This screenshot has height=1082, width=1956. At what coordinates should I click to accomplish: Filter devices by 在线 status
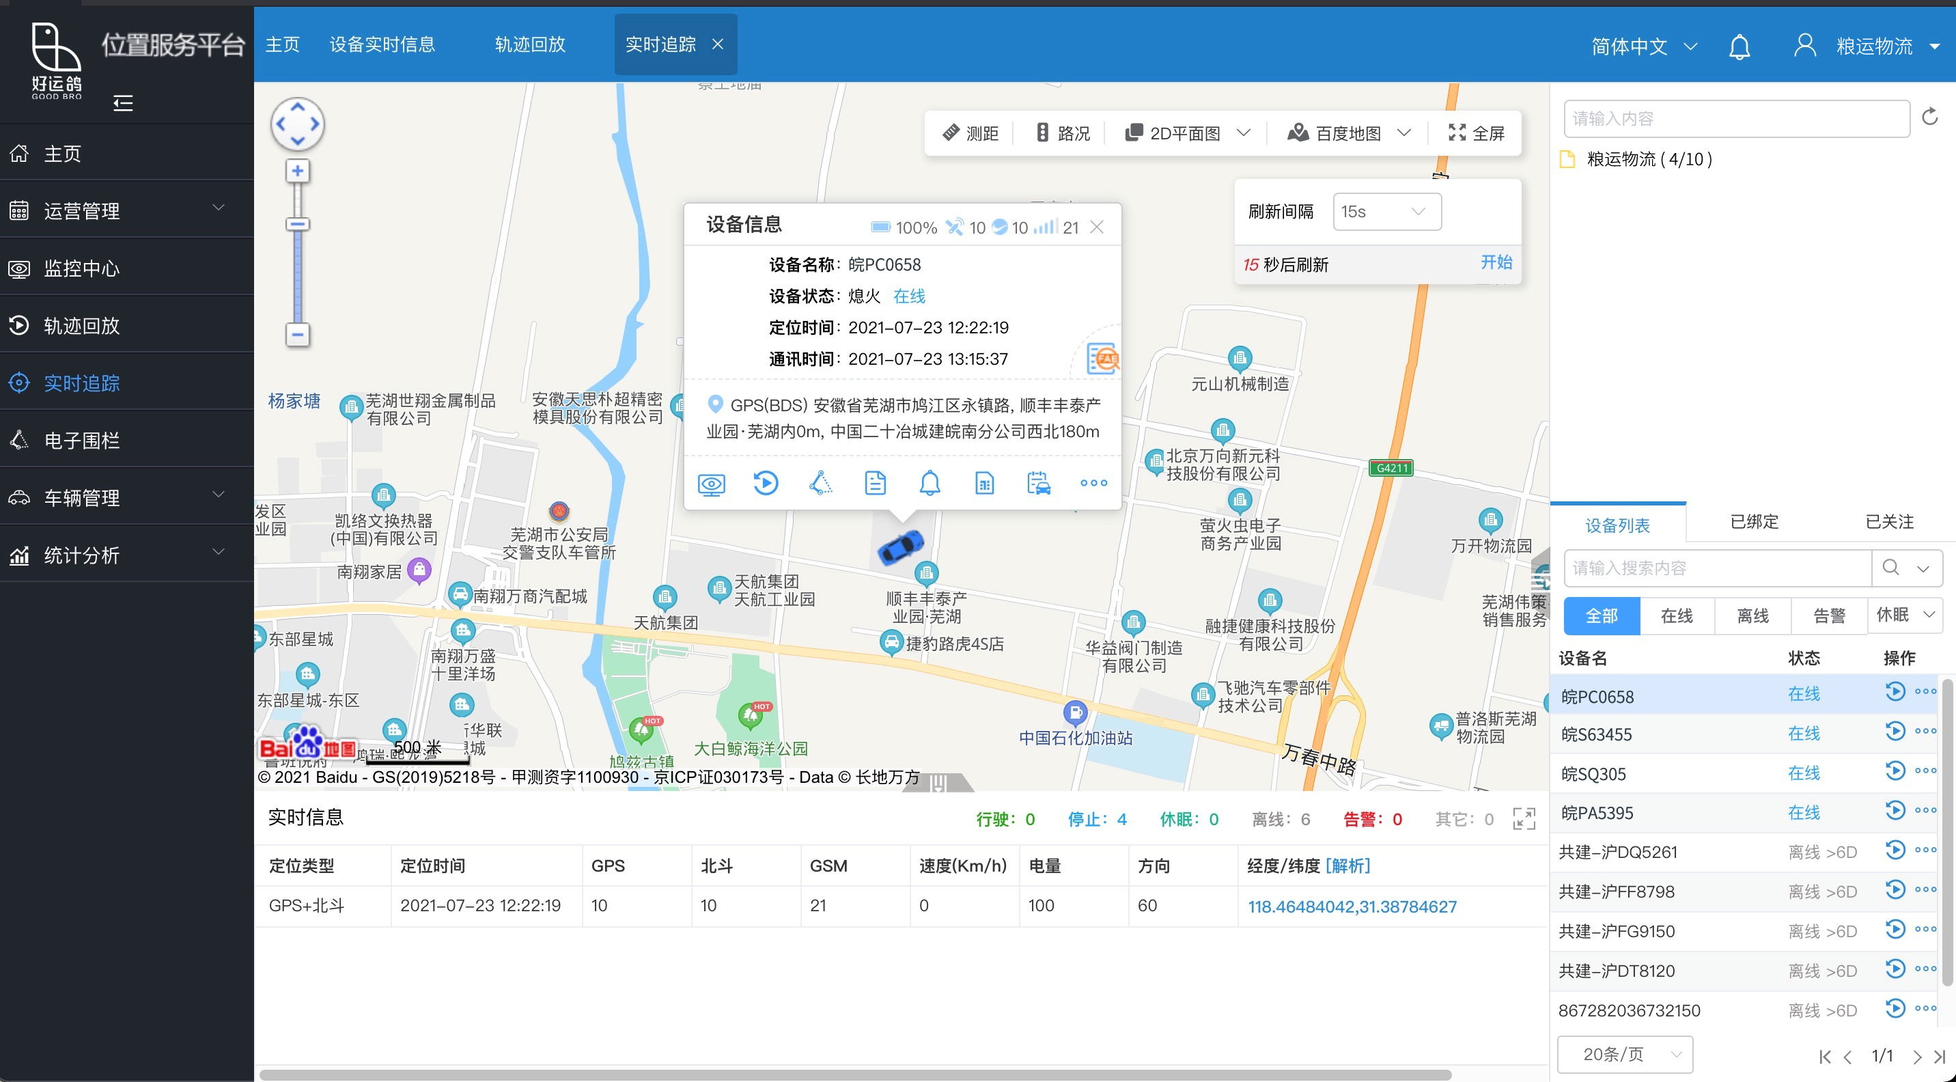(1677, 615)
